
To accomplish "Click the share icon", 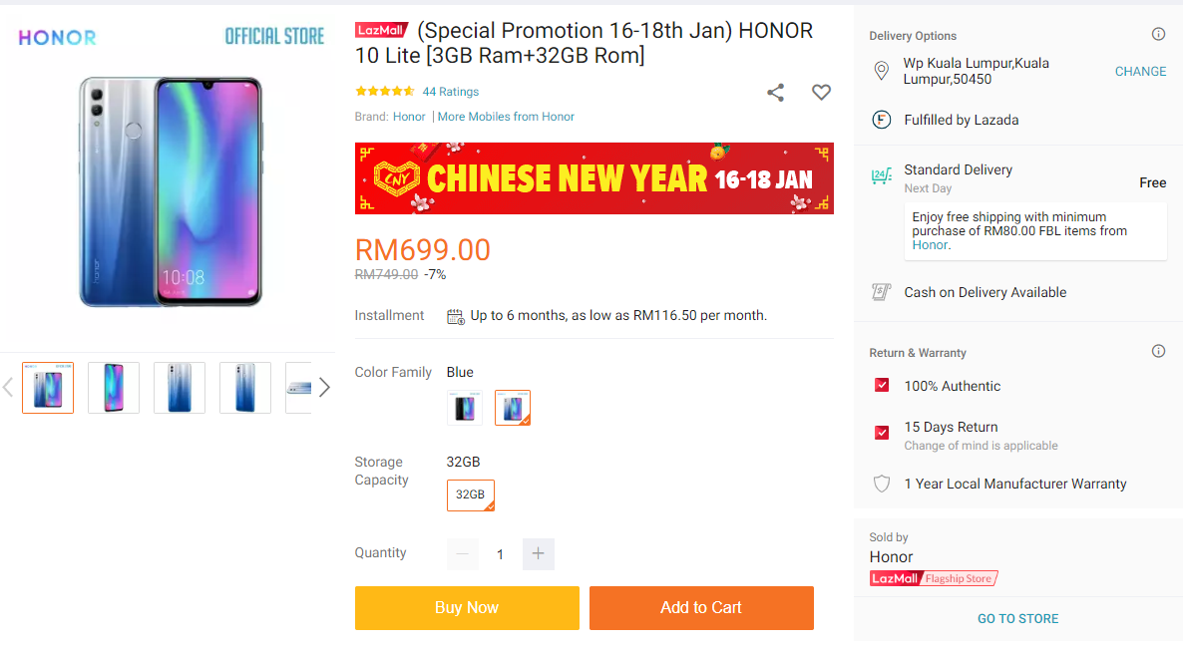I will (x=775, y=93).
